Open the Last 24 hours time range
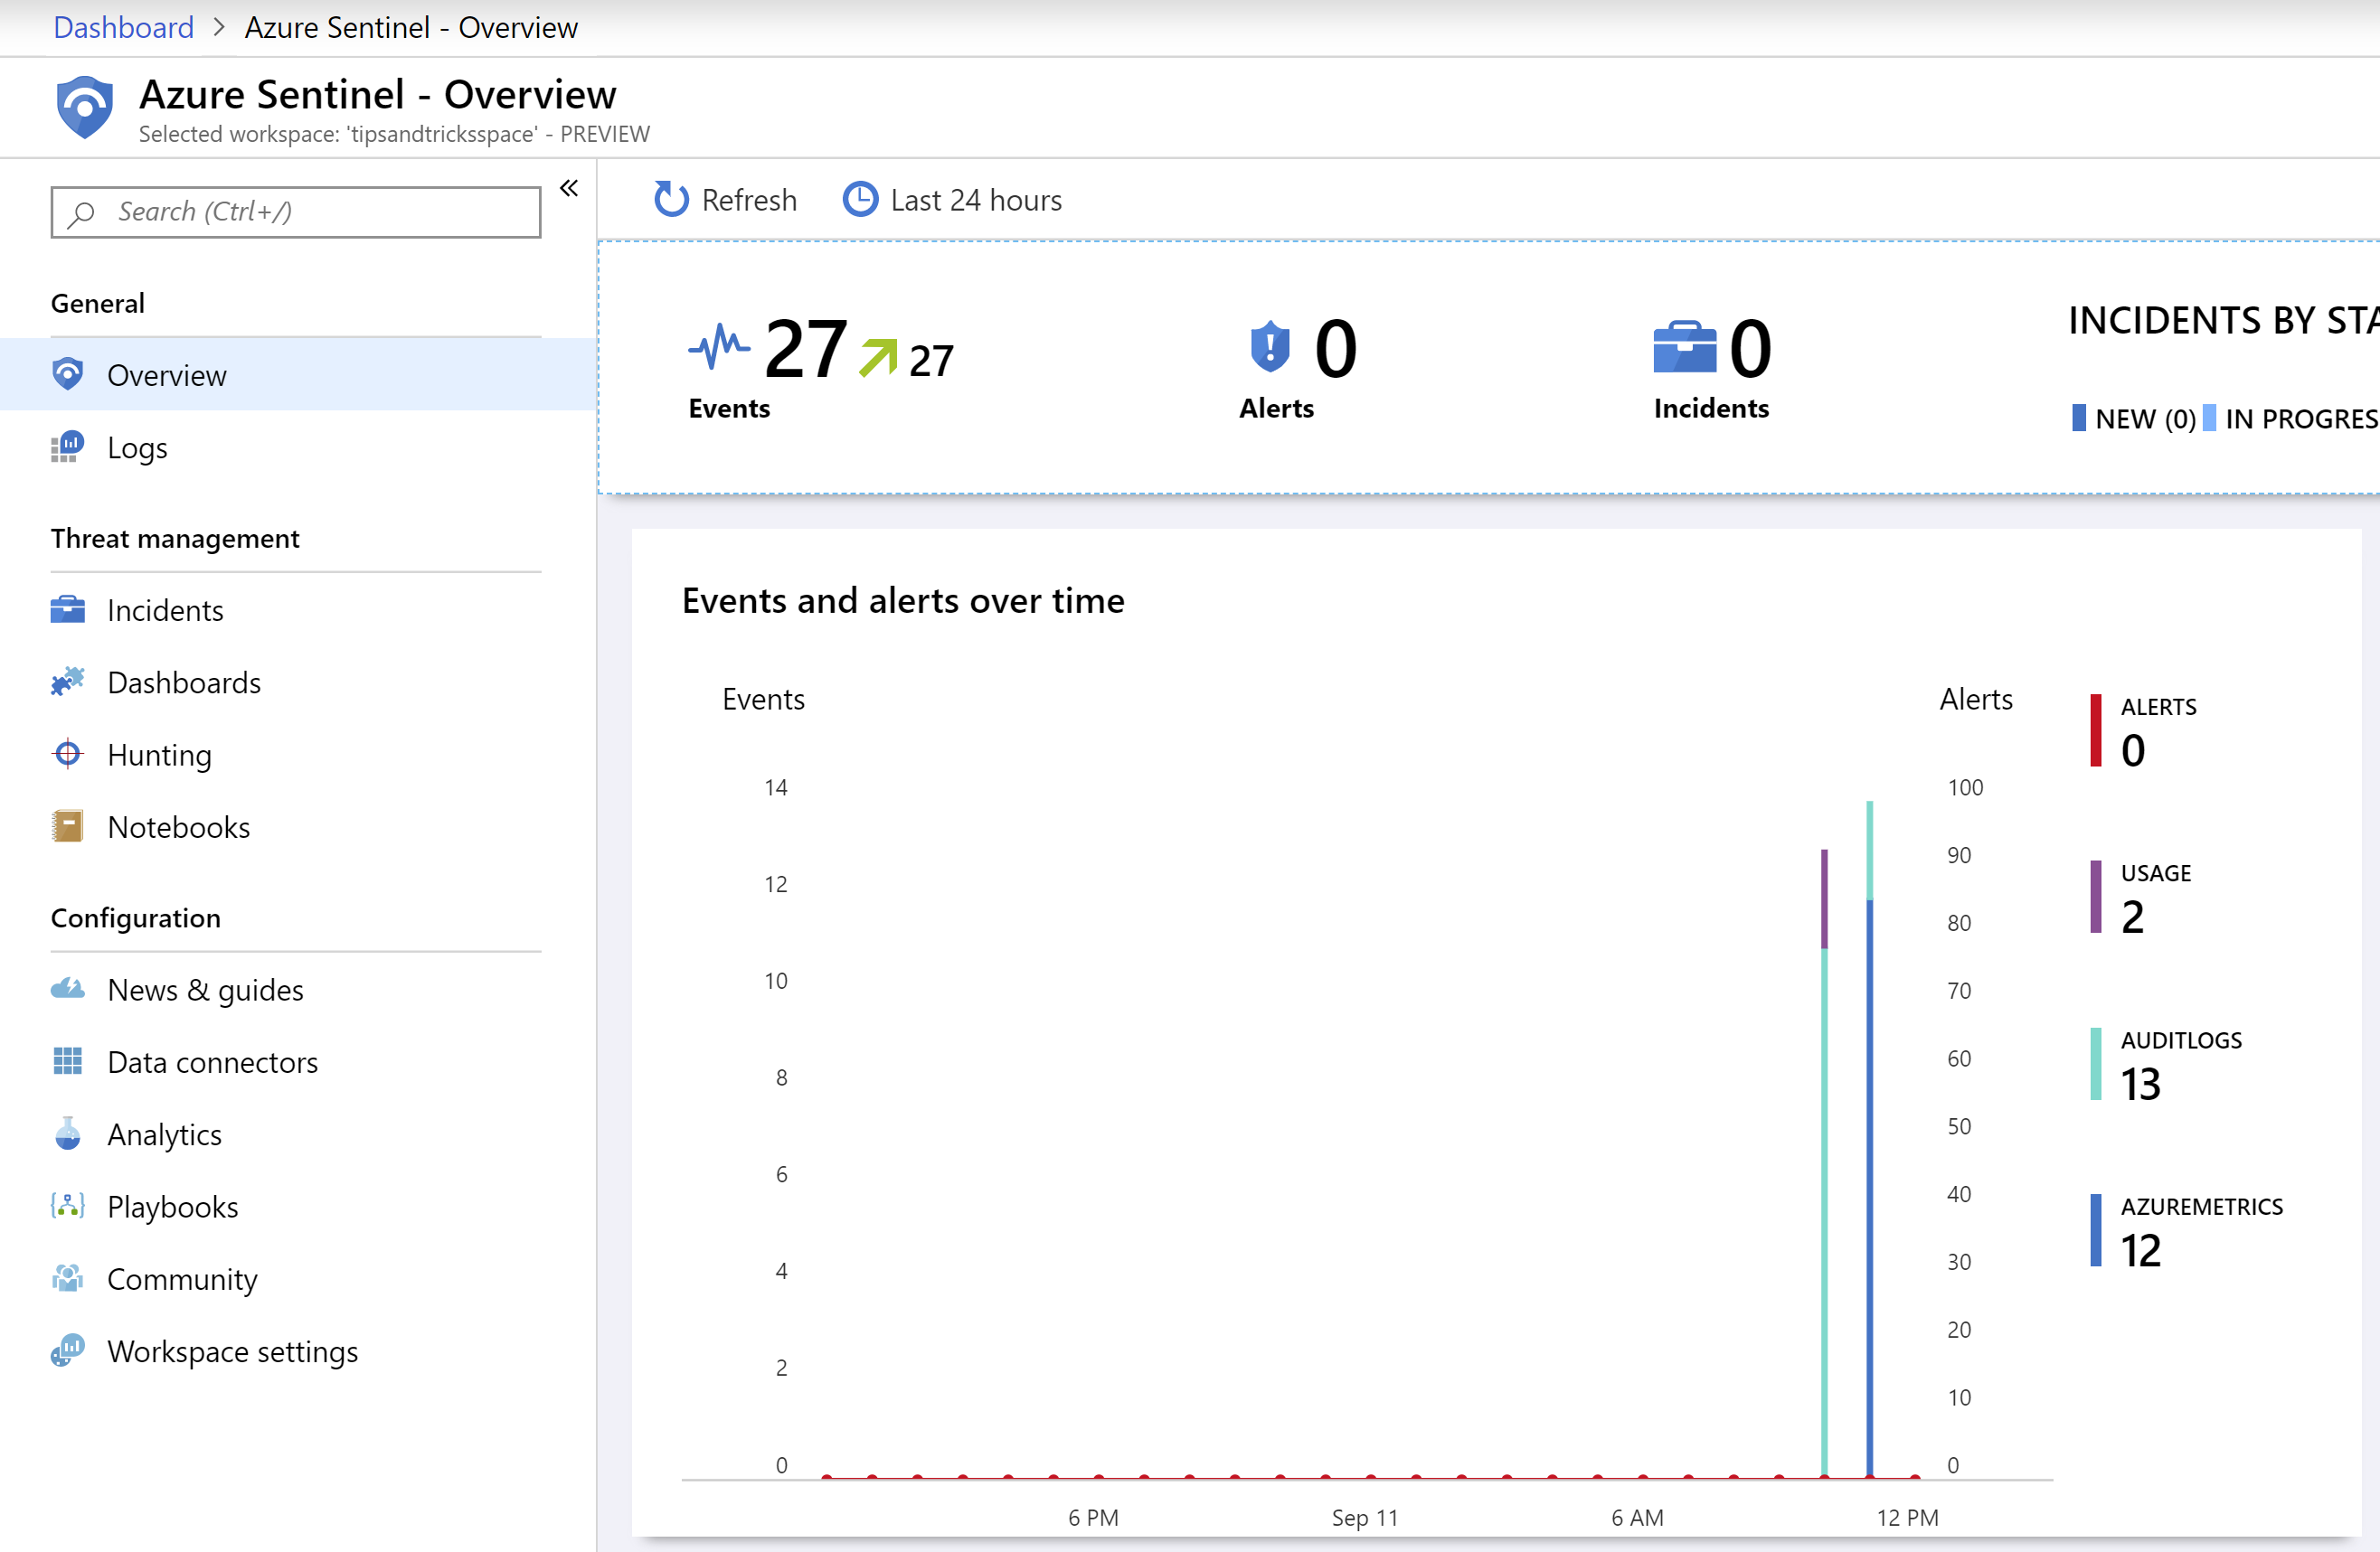The width and height of the screenshot is (2380, 1552). 953,200
